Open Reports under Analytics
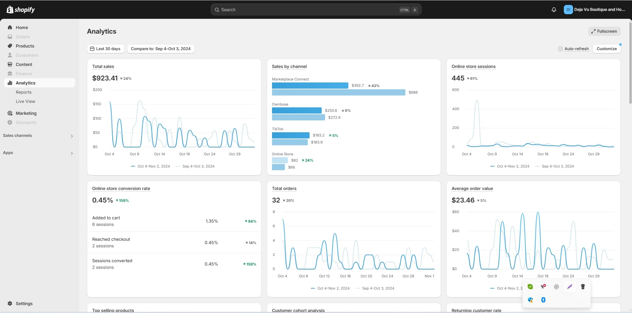632x313 pixels. click(x=24, y=92)
